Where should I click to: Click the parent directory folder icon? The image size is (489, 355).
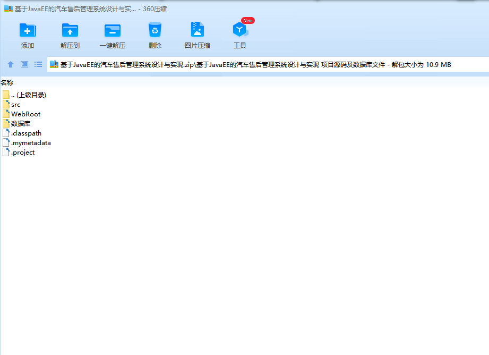tap(6, 94)
